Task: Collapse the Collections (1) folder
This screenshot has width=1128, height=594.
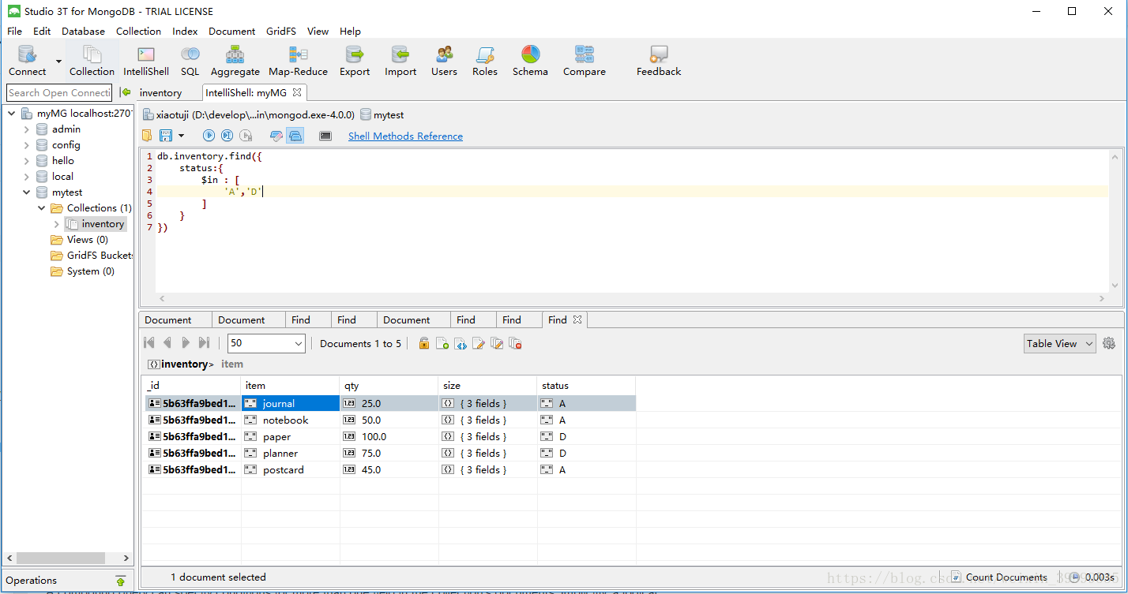Action: coord(41,208)
